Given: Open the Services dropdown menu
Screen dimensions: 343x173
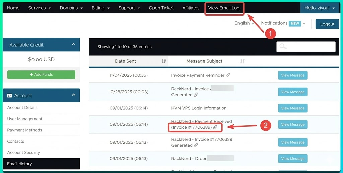Looking at the screenshot, I should point(40,8).
